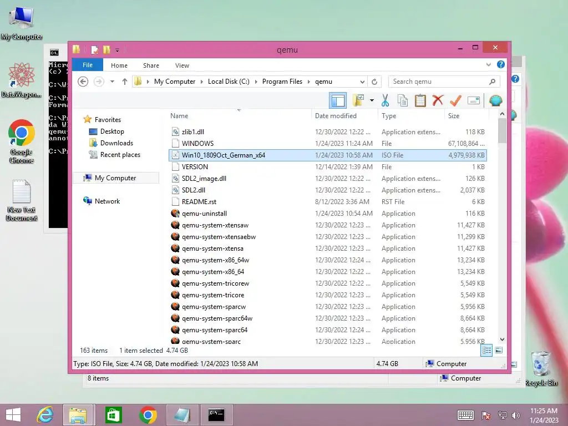
Task: Open the Home ribbon tab
Action: [x=119, y=65]
